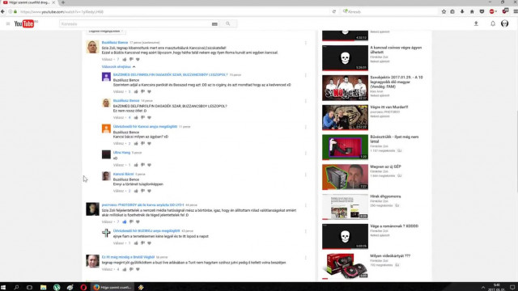
Task: Open the on-screen keyboard in YouTube search
Action: [x=214, y=24]
